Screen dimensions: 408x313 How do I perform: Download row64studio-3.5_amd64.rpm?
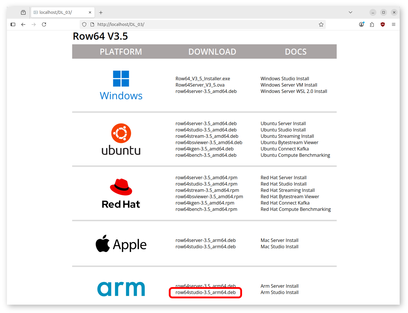coord(206,184)
